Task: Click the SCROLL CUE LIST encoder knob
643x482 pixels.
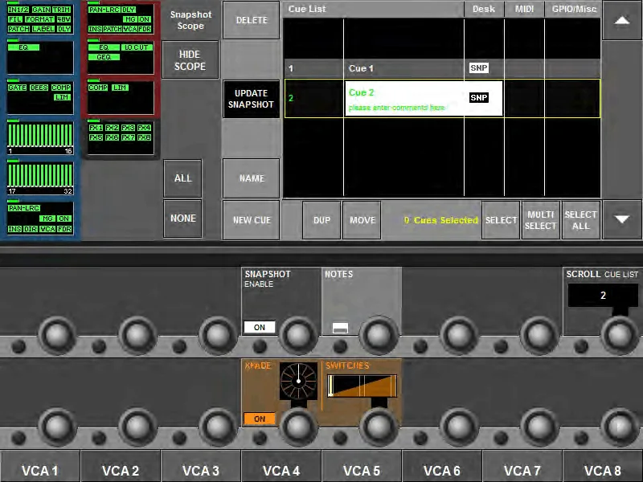Action: 620,335
